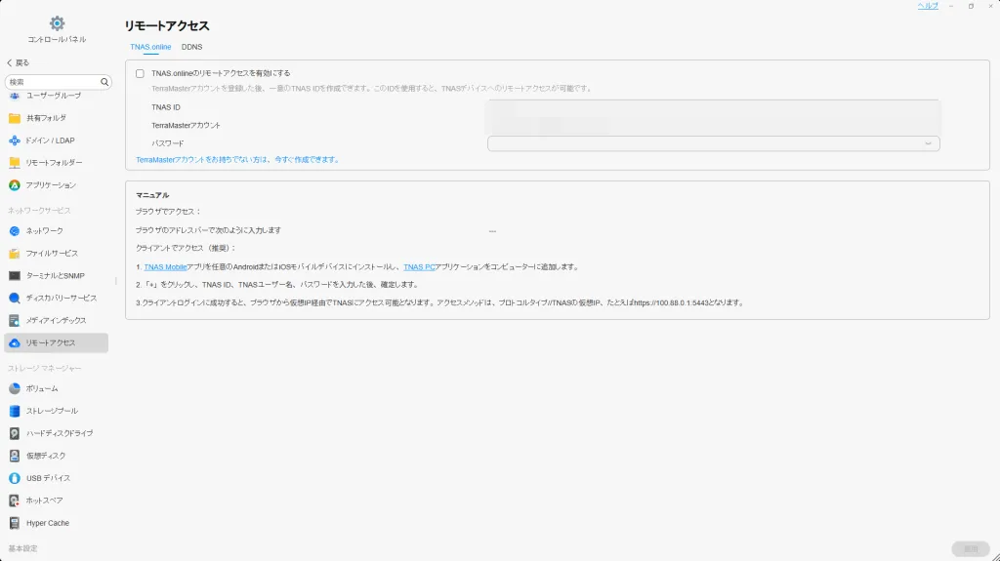Select the Storage Pool (ストレージプール) icon
1000x561 pixels.
click(15, 411)
